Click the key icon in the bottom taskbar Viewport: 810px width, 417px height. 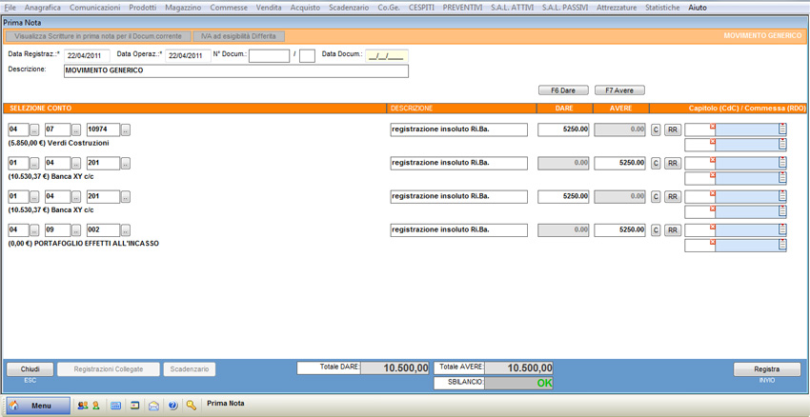(192, 406)
